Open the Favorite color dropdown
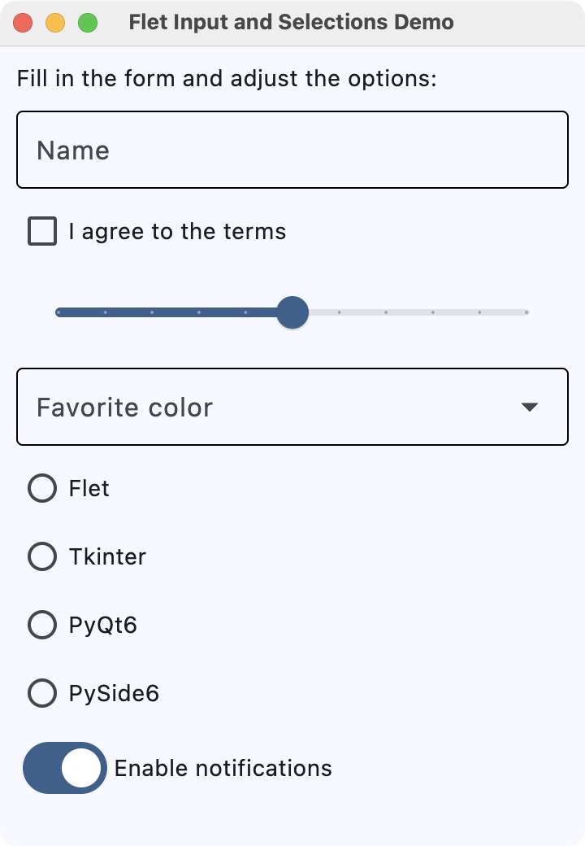Image resolution: width=585 pixels, height=846 pixels. click(x=292, y=407)
